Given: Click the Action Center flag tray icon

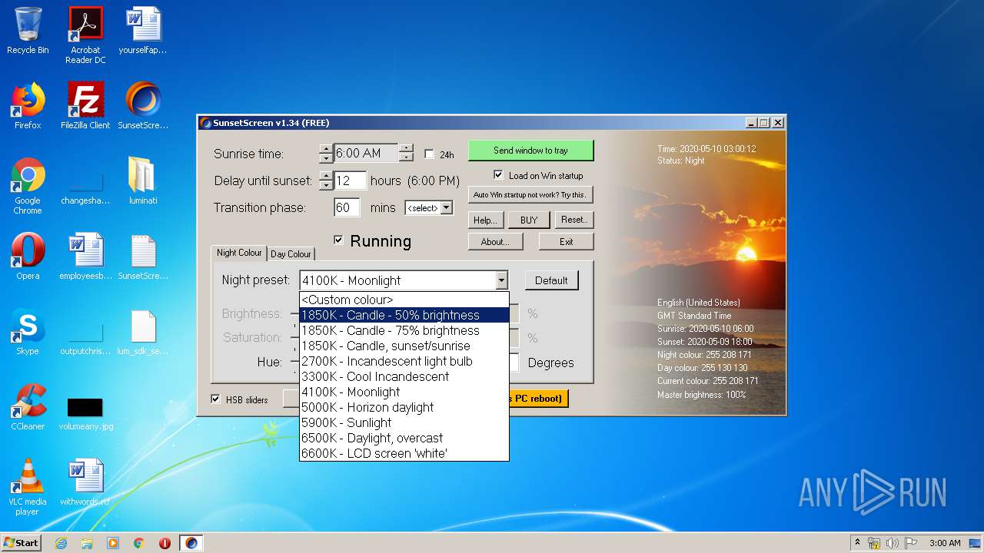Looking at the screenshot, I should coord(910,543).
